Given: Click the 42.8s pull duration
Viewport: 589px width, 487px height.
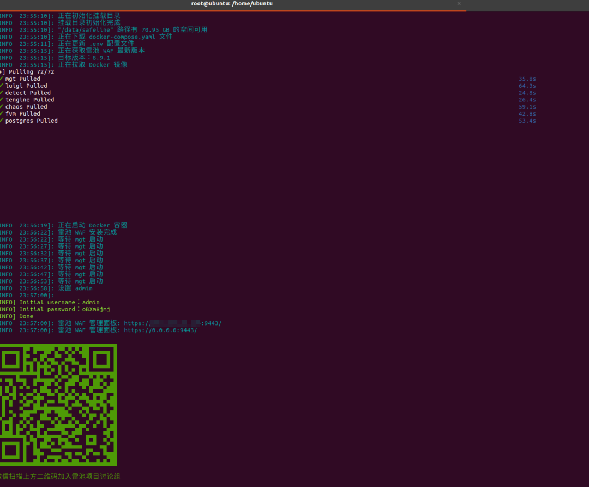Looking at the screenshot, I should [527, 114].
